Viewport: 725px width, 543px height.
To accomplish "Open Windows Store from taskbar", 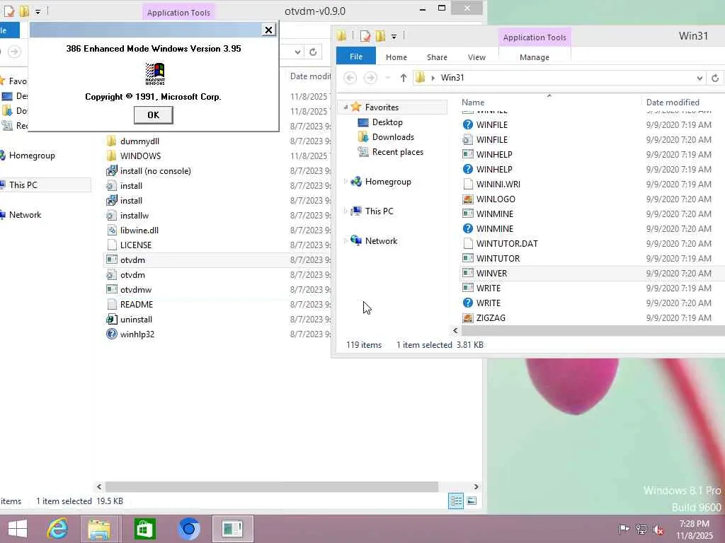I will point(144,529).
